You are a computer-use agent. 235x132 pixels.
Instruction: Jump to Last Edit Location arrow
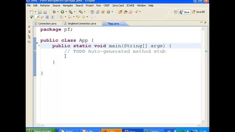[x=78, y=17]
